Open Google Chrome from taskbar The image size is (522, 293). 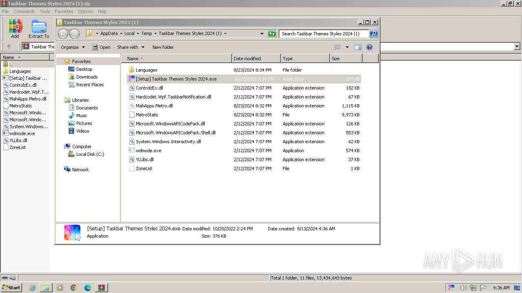[x=74, y=288]
